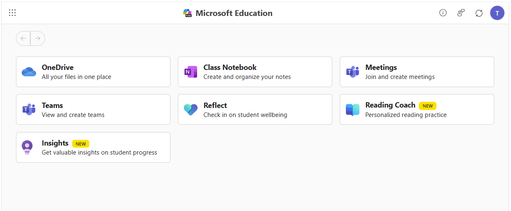Click the Class Notebook OneNote icon

point(191,72)
